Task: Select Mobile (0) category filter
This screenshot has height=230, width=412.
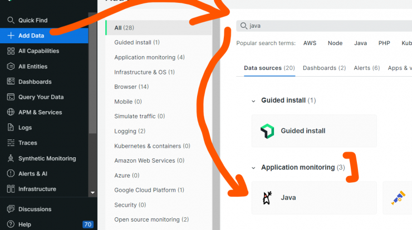Action: (x=128, y=102)
